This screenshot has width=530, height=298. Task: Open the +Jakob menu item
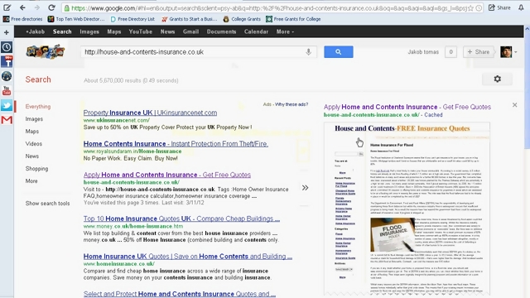point(35,31)
